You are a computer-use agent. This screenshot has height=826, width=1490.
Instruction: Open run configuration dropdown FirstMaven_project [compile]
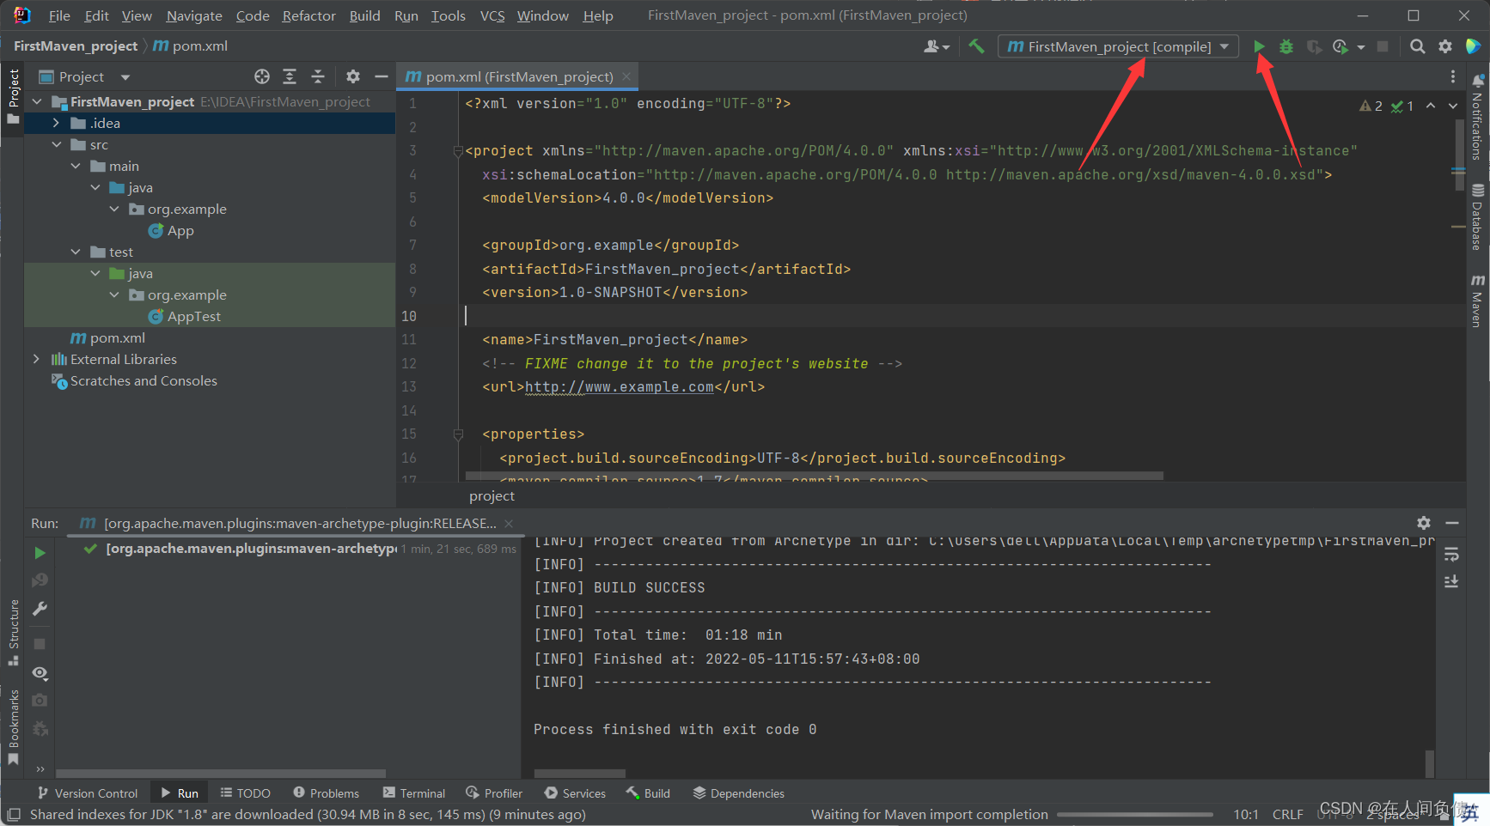coord(1118,46)
